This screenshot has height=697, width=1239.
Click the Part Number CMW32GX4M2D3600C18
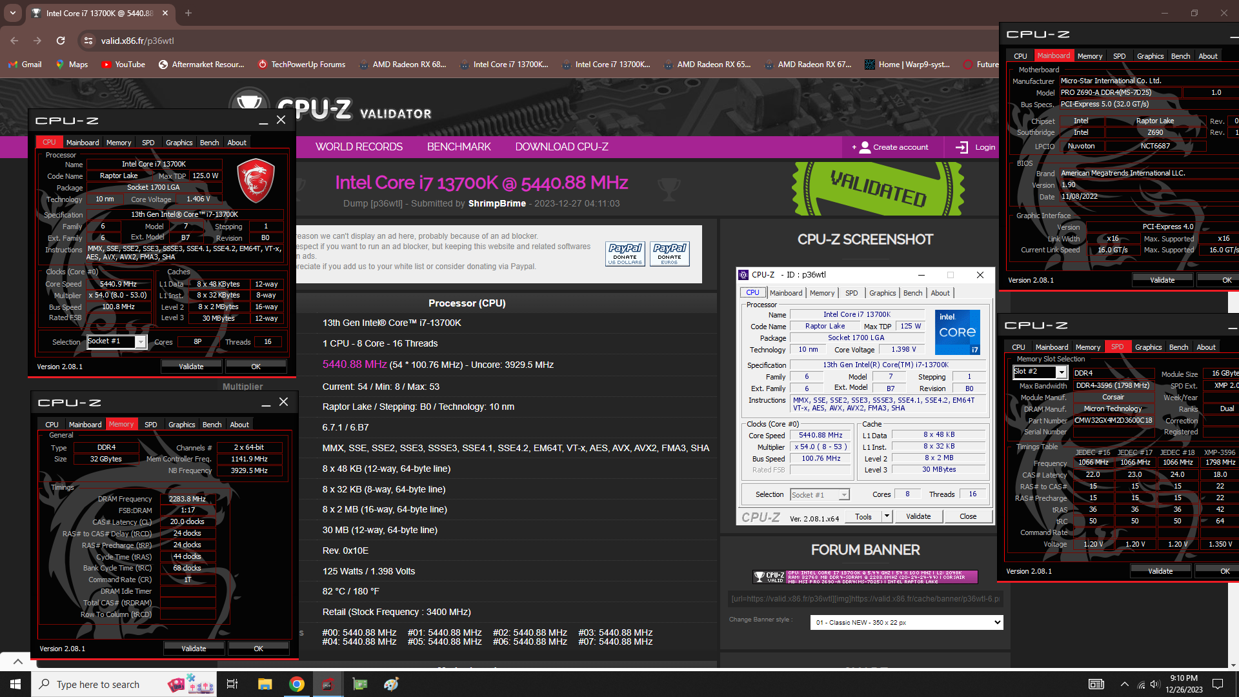coord(1113,420)
